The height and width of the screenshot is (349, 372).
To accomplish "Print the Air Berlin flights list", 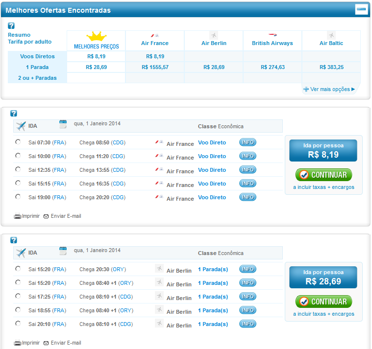I will coord(27,343).
